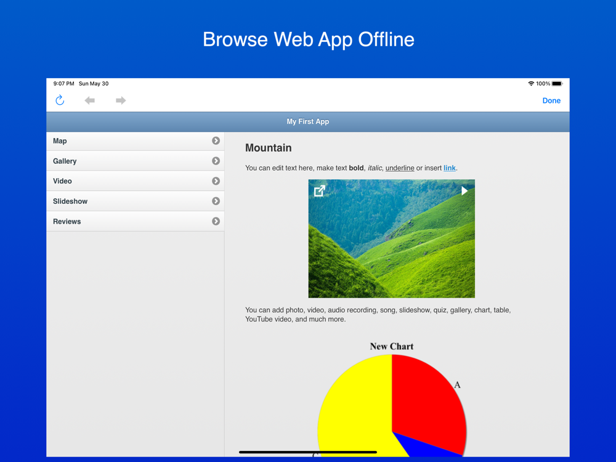Click the 'My First App' title bar
This screenshot has height=462, width=616.
coord(307,122)
